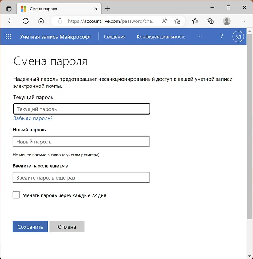The image size is (253, 259).
Task: Click the Забыли пароль? link
Action: tap(33, 118)
